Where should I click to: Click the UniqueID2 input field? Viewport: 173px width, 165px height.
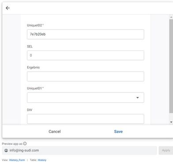pyautogui.click(x=86, y=34)
